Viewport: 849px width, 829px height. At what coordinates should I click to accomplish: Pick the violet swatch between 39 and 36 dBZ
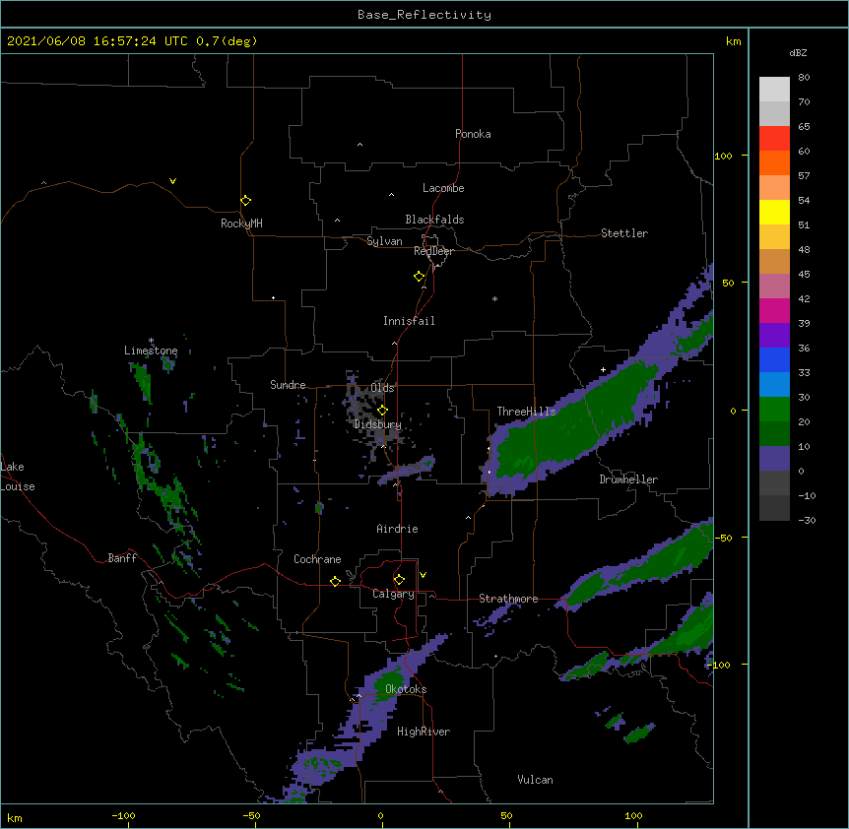(774, 336)
